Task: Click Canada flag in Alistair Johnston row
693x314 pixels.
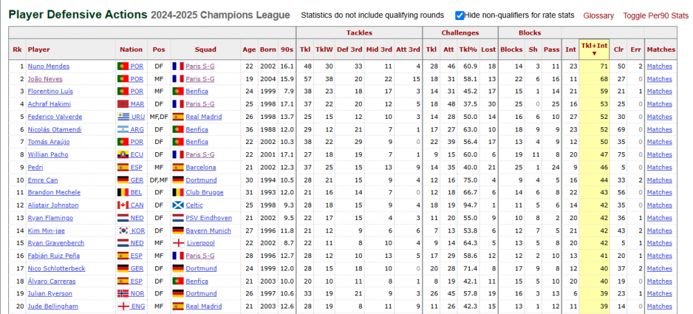Action: tap(123, 205)
